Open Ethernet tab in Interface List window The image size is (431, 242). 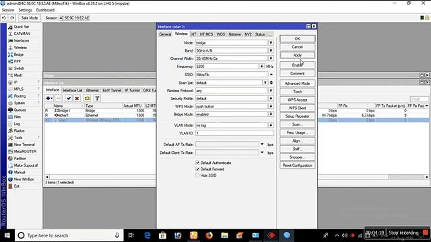92,90
